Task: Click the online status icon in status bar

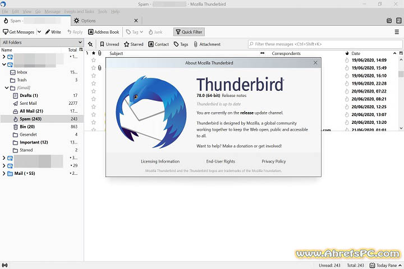Action: point(4,265)
